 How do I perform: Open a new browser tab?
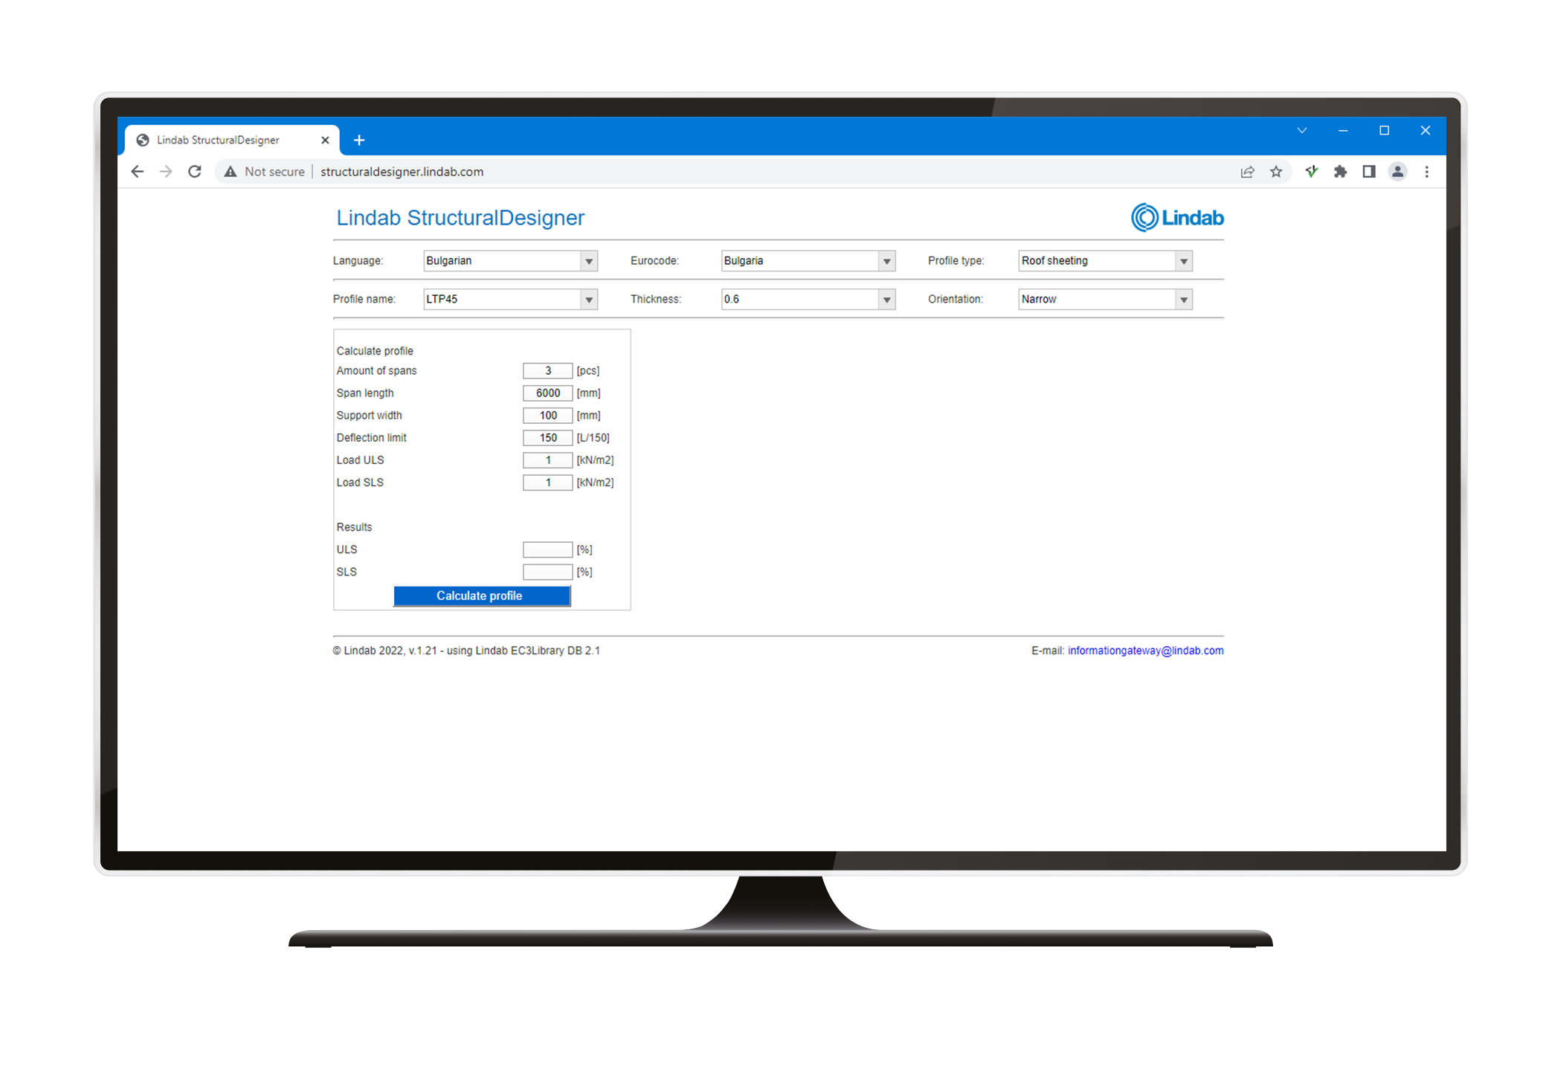(359, 140)
